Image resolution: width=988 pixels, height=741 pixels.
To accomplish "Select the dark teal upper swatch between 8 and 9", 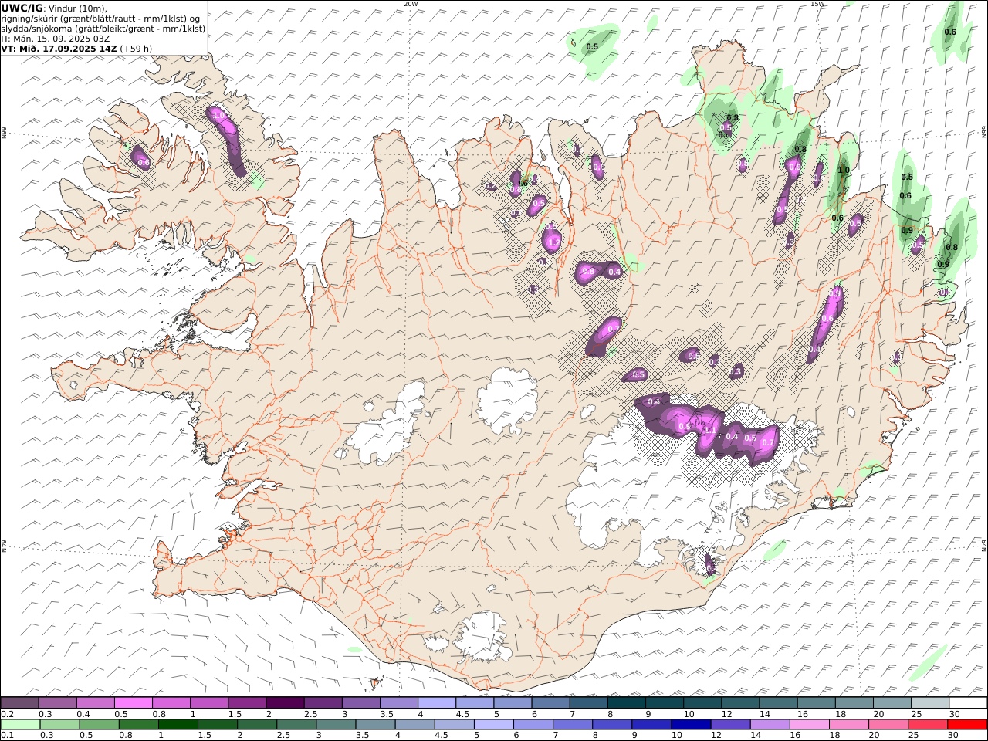I will (626, 702).
